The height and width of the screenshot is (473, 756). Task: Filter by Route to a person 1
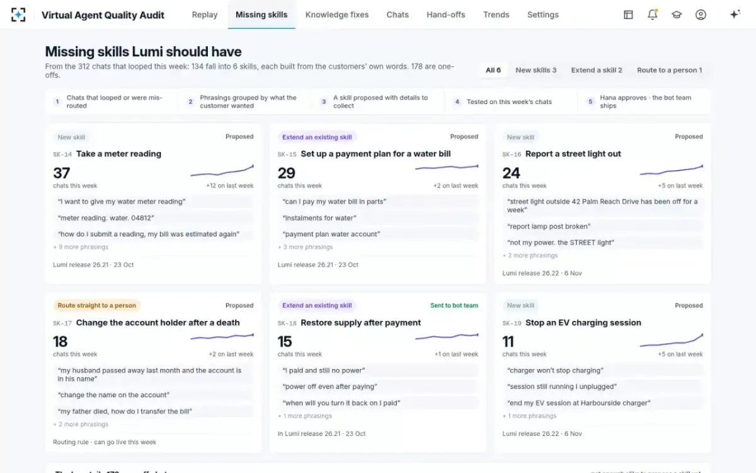point(669,70)
